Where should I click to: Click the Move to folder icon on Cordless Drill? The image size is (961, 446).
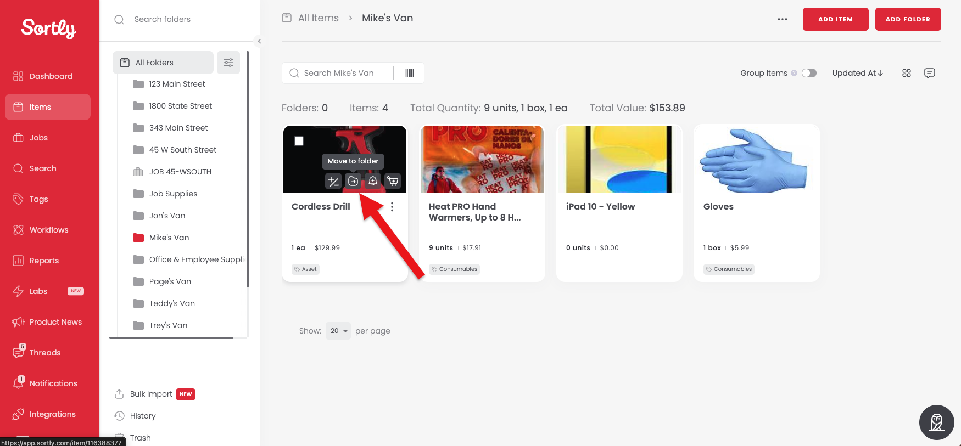pyautogui.click(x=353, y=181)
